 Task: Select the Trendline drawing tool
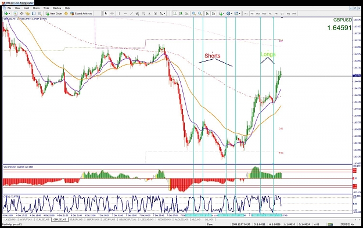[131, 14]
